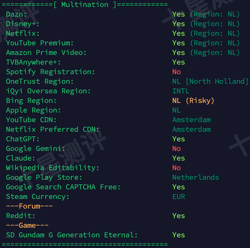Click the EUR Steam Currency value

click(x=179, y=196)
